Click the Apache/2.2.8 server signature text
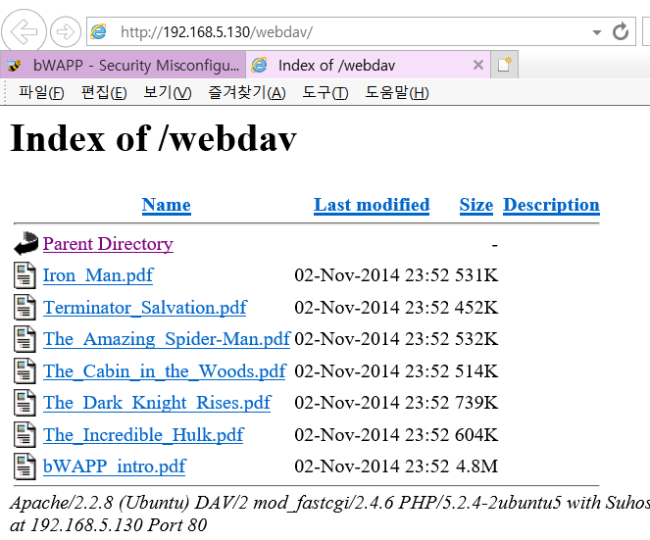The image size is (650, 540). (329, 503)
